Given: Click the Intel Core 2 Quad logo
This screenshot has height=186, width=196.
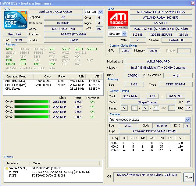Looking at the screenshot, I should pos(16,20).
